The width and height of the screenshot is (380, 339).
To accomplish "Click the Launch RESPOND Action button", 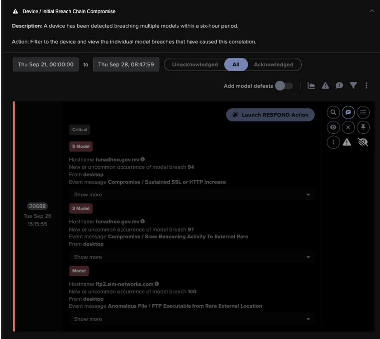I will (x=270, y=115).
